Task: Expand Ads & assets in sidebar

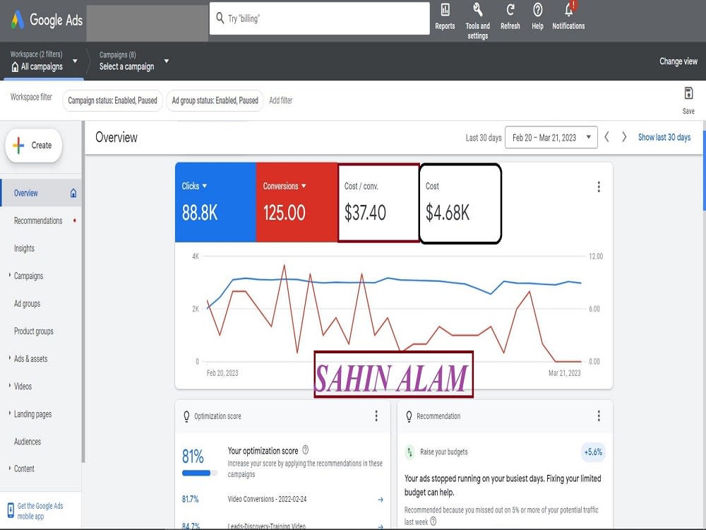Action: click(x=10, y=358)
